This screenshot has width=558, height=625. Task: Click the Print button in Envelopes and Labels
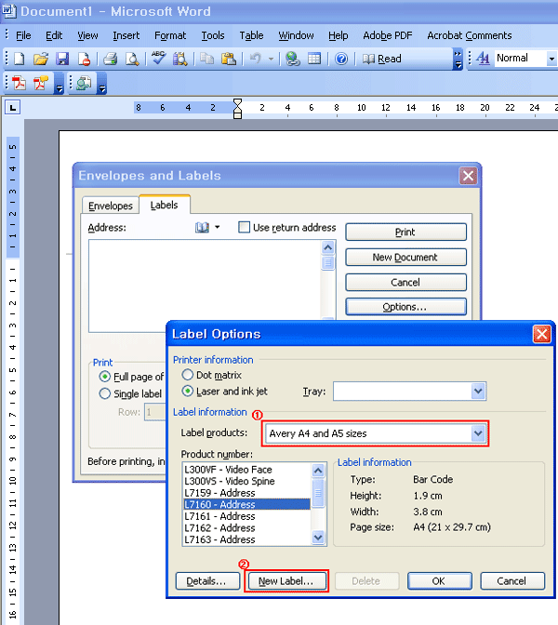pyautogui.click(x=405, y=232)
